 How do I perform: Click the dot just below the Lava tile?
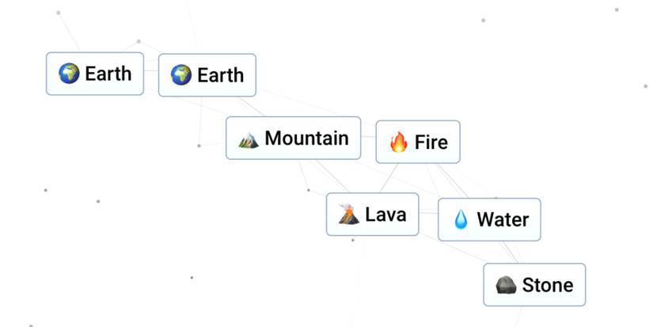click(x=353, y=240)
